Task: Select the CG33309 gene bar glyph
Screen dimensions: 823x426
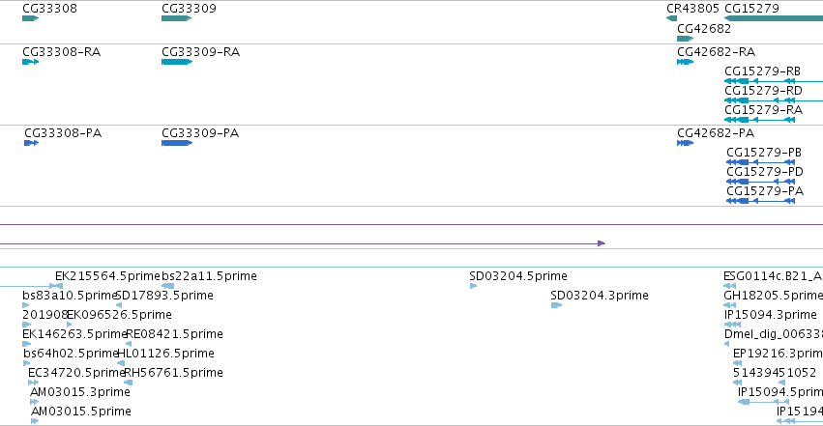Action: [177, 18]
